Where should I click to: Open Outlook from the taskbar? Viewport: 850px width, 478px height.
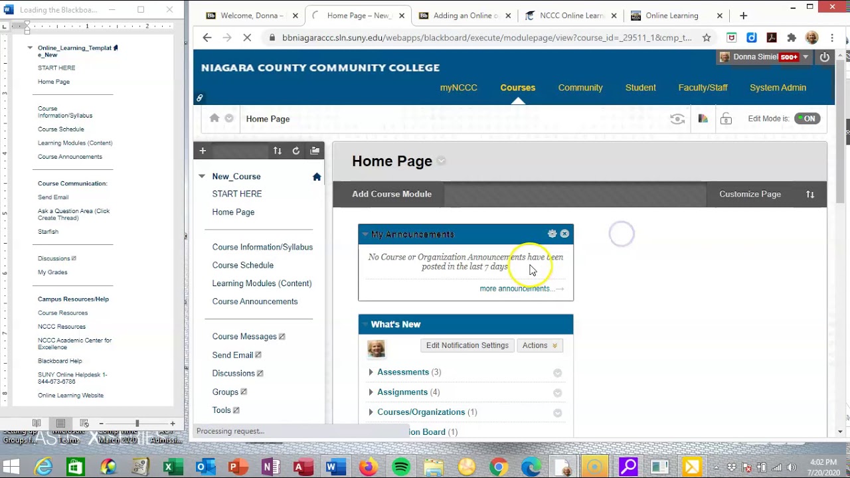tap(205, 467)
